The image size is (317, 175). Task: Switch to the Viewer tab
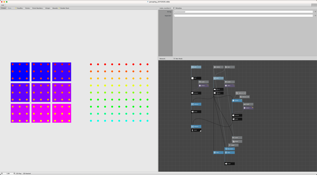pyautogui.click(x=3, y=8)
